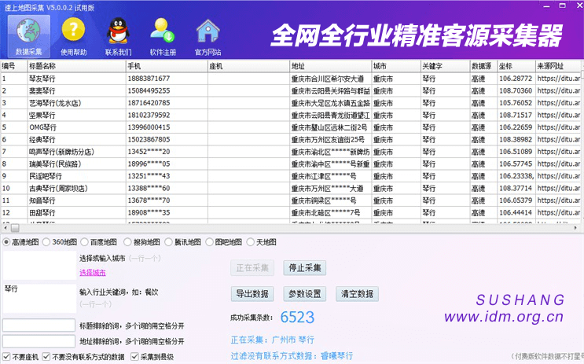Sort by 来源网址 column header
Screen dimensions: 584x364
[558, 66]
